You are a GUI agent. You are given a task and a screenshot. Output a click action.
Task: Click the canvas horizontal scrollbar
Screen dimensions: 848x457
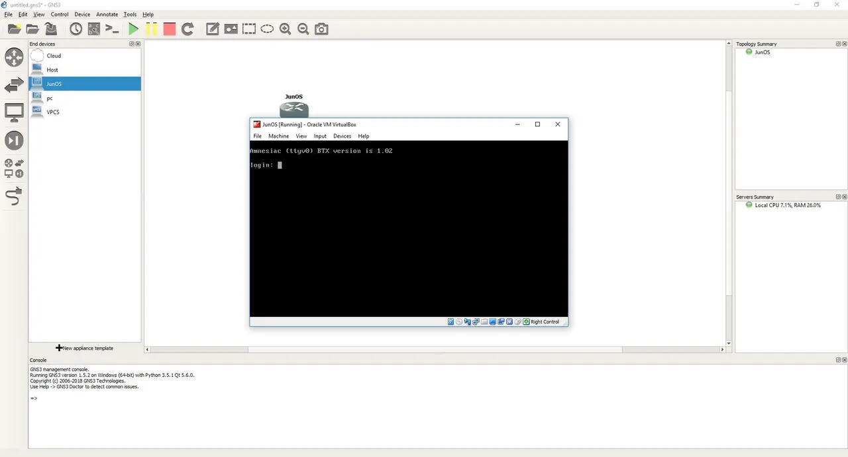(435, 349)
